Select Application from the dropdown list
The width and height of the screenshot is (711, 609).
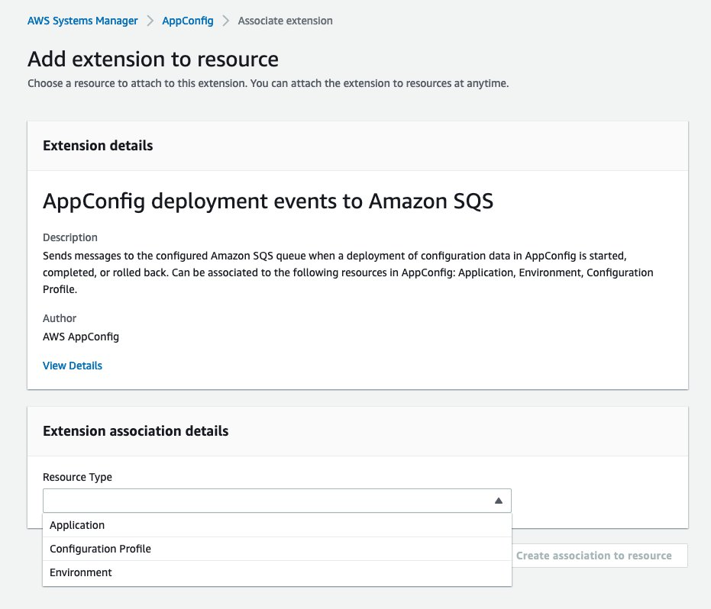click(x=77, y=525)
